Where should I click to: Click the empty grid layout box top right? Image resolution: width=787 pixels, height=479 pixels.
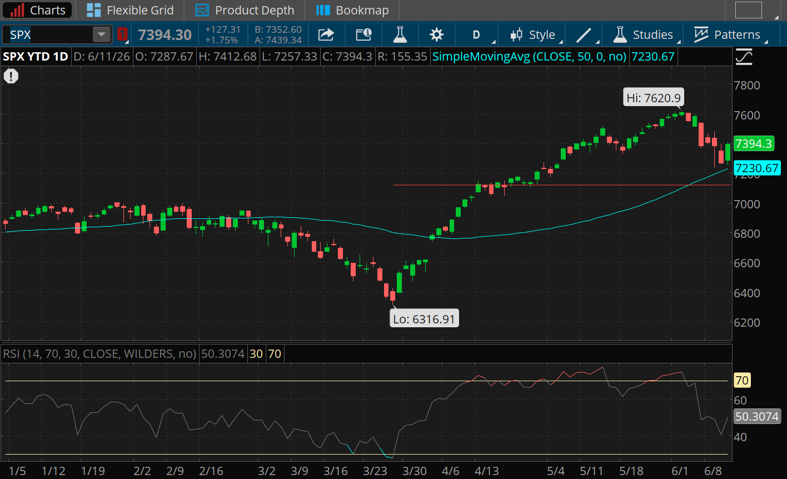(x=748, y=10)
